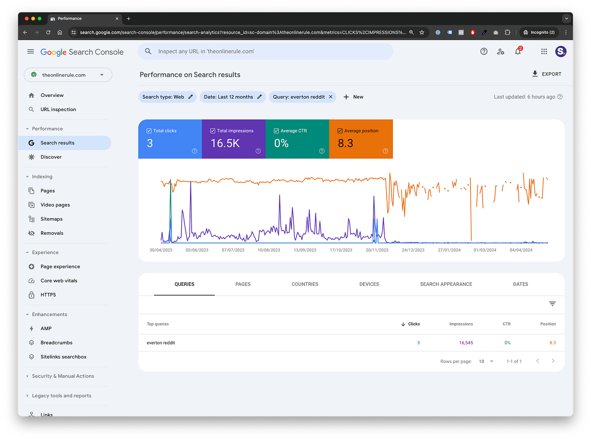Click the Last updated info icon
Viewport: 591px width, 440px height.
click(x=560, y=97)
